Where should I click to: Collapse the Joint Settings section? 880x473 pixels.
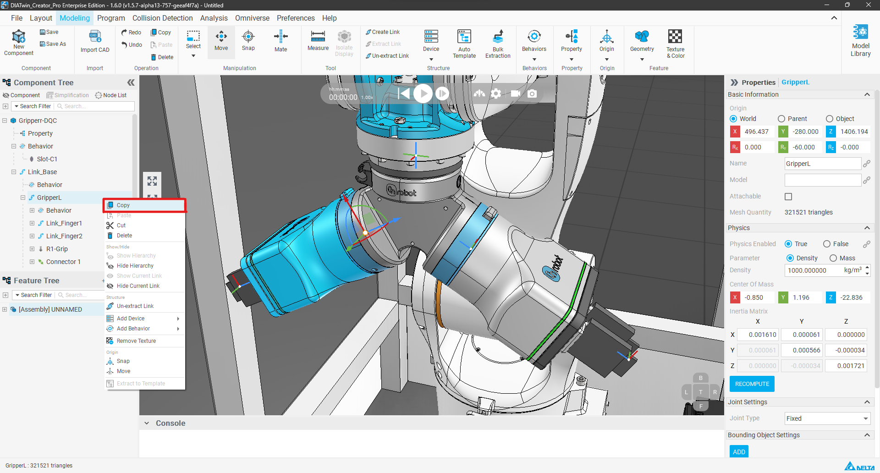(867, 402)
